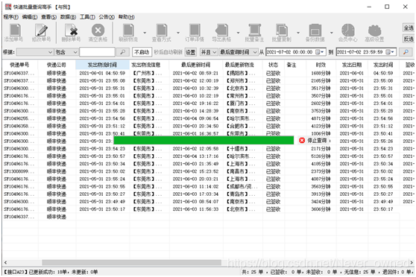Image resolution: width=416 pixels, height=277 pixels.
Task: Click the horizontal scrollbar thumb
Action: click(x=131, y=263)
